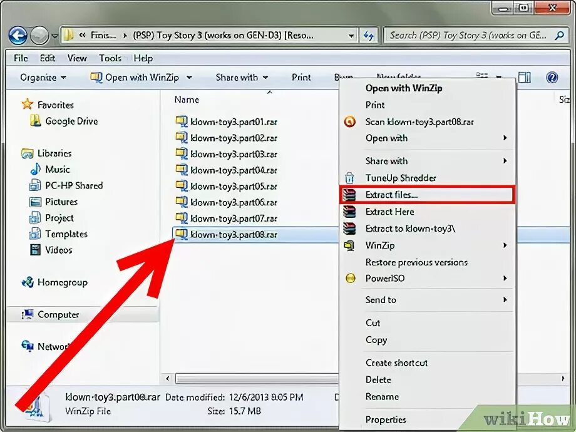Viewport: 576px width, 432px height.
Task: Open recent pages dropdown next to Forward
Action: (x=54, y=36)
